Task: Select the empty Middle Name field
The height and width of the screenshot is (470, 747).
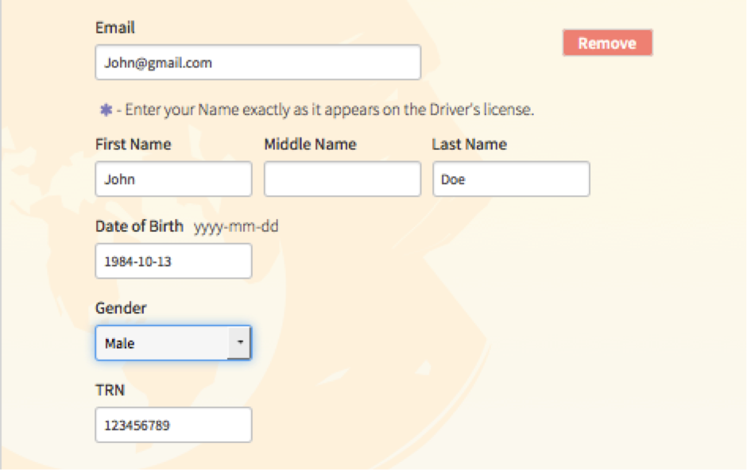Action: (x=342, y=179)
